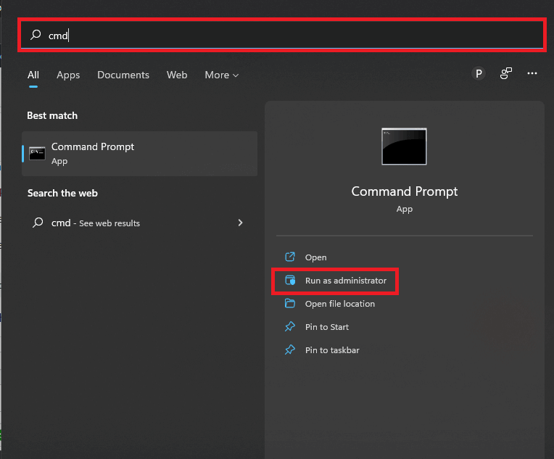Click the large Command Prompt preview icon
The image size is (554, 459).
(x=404, y=146)
